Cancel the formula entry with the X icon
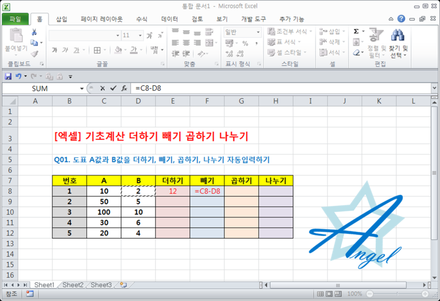Image resolution: width=440 pixels, height=301 pixels. tap(103, 88)
